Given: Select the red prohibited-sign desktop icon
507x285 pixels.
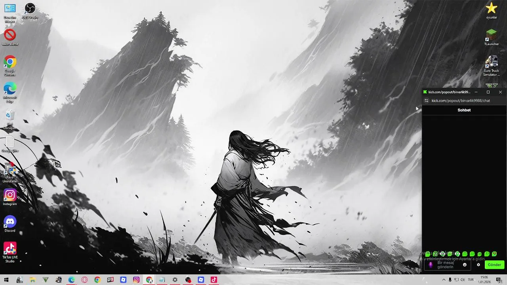Looking at the screenshot, I should (10, 37).
